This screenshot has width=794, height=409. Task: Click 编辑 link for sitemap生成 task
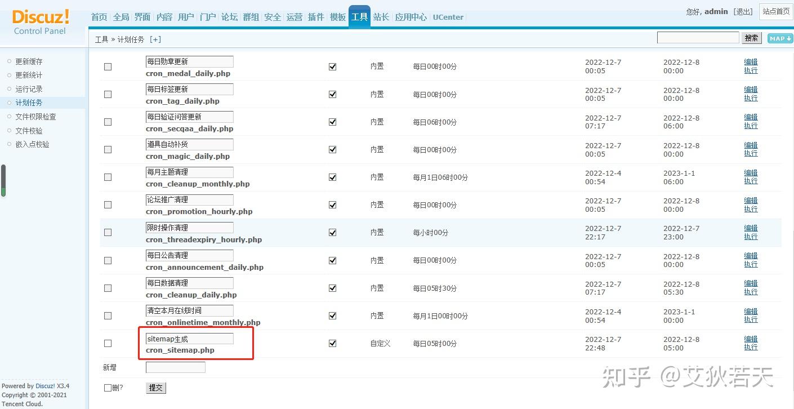pyautogui.click(x=751, y=339)
